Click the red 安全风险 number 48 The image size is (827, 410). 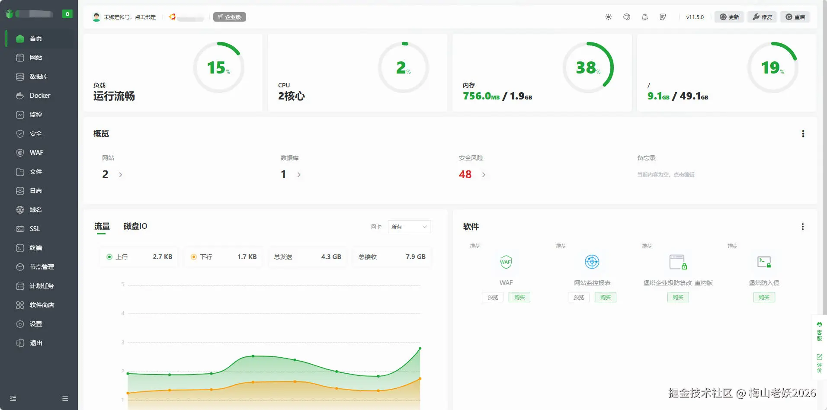point(465,174)
